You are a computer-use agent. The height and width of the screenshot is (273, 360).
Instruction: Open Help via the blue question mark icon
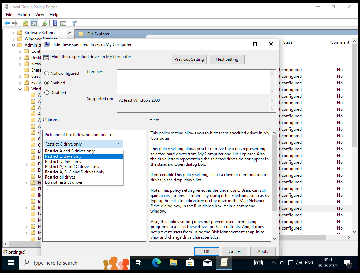(55, 23)
